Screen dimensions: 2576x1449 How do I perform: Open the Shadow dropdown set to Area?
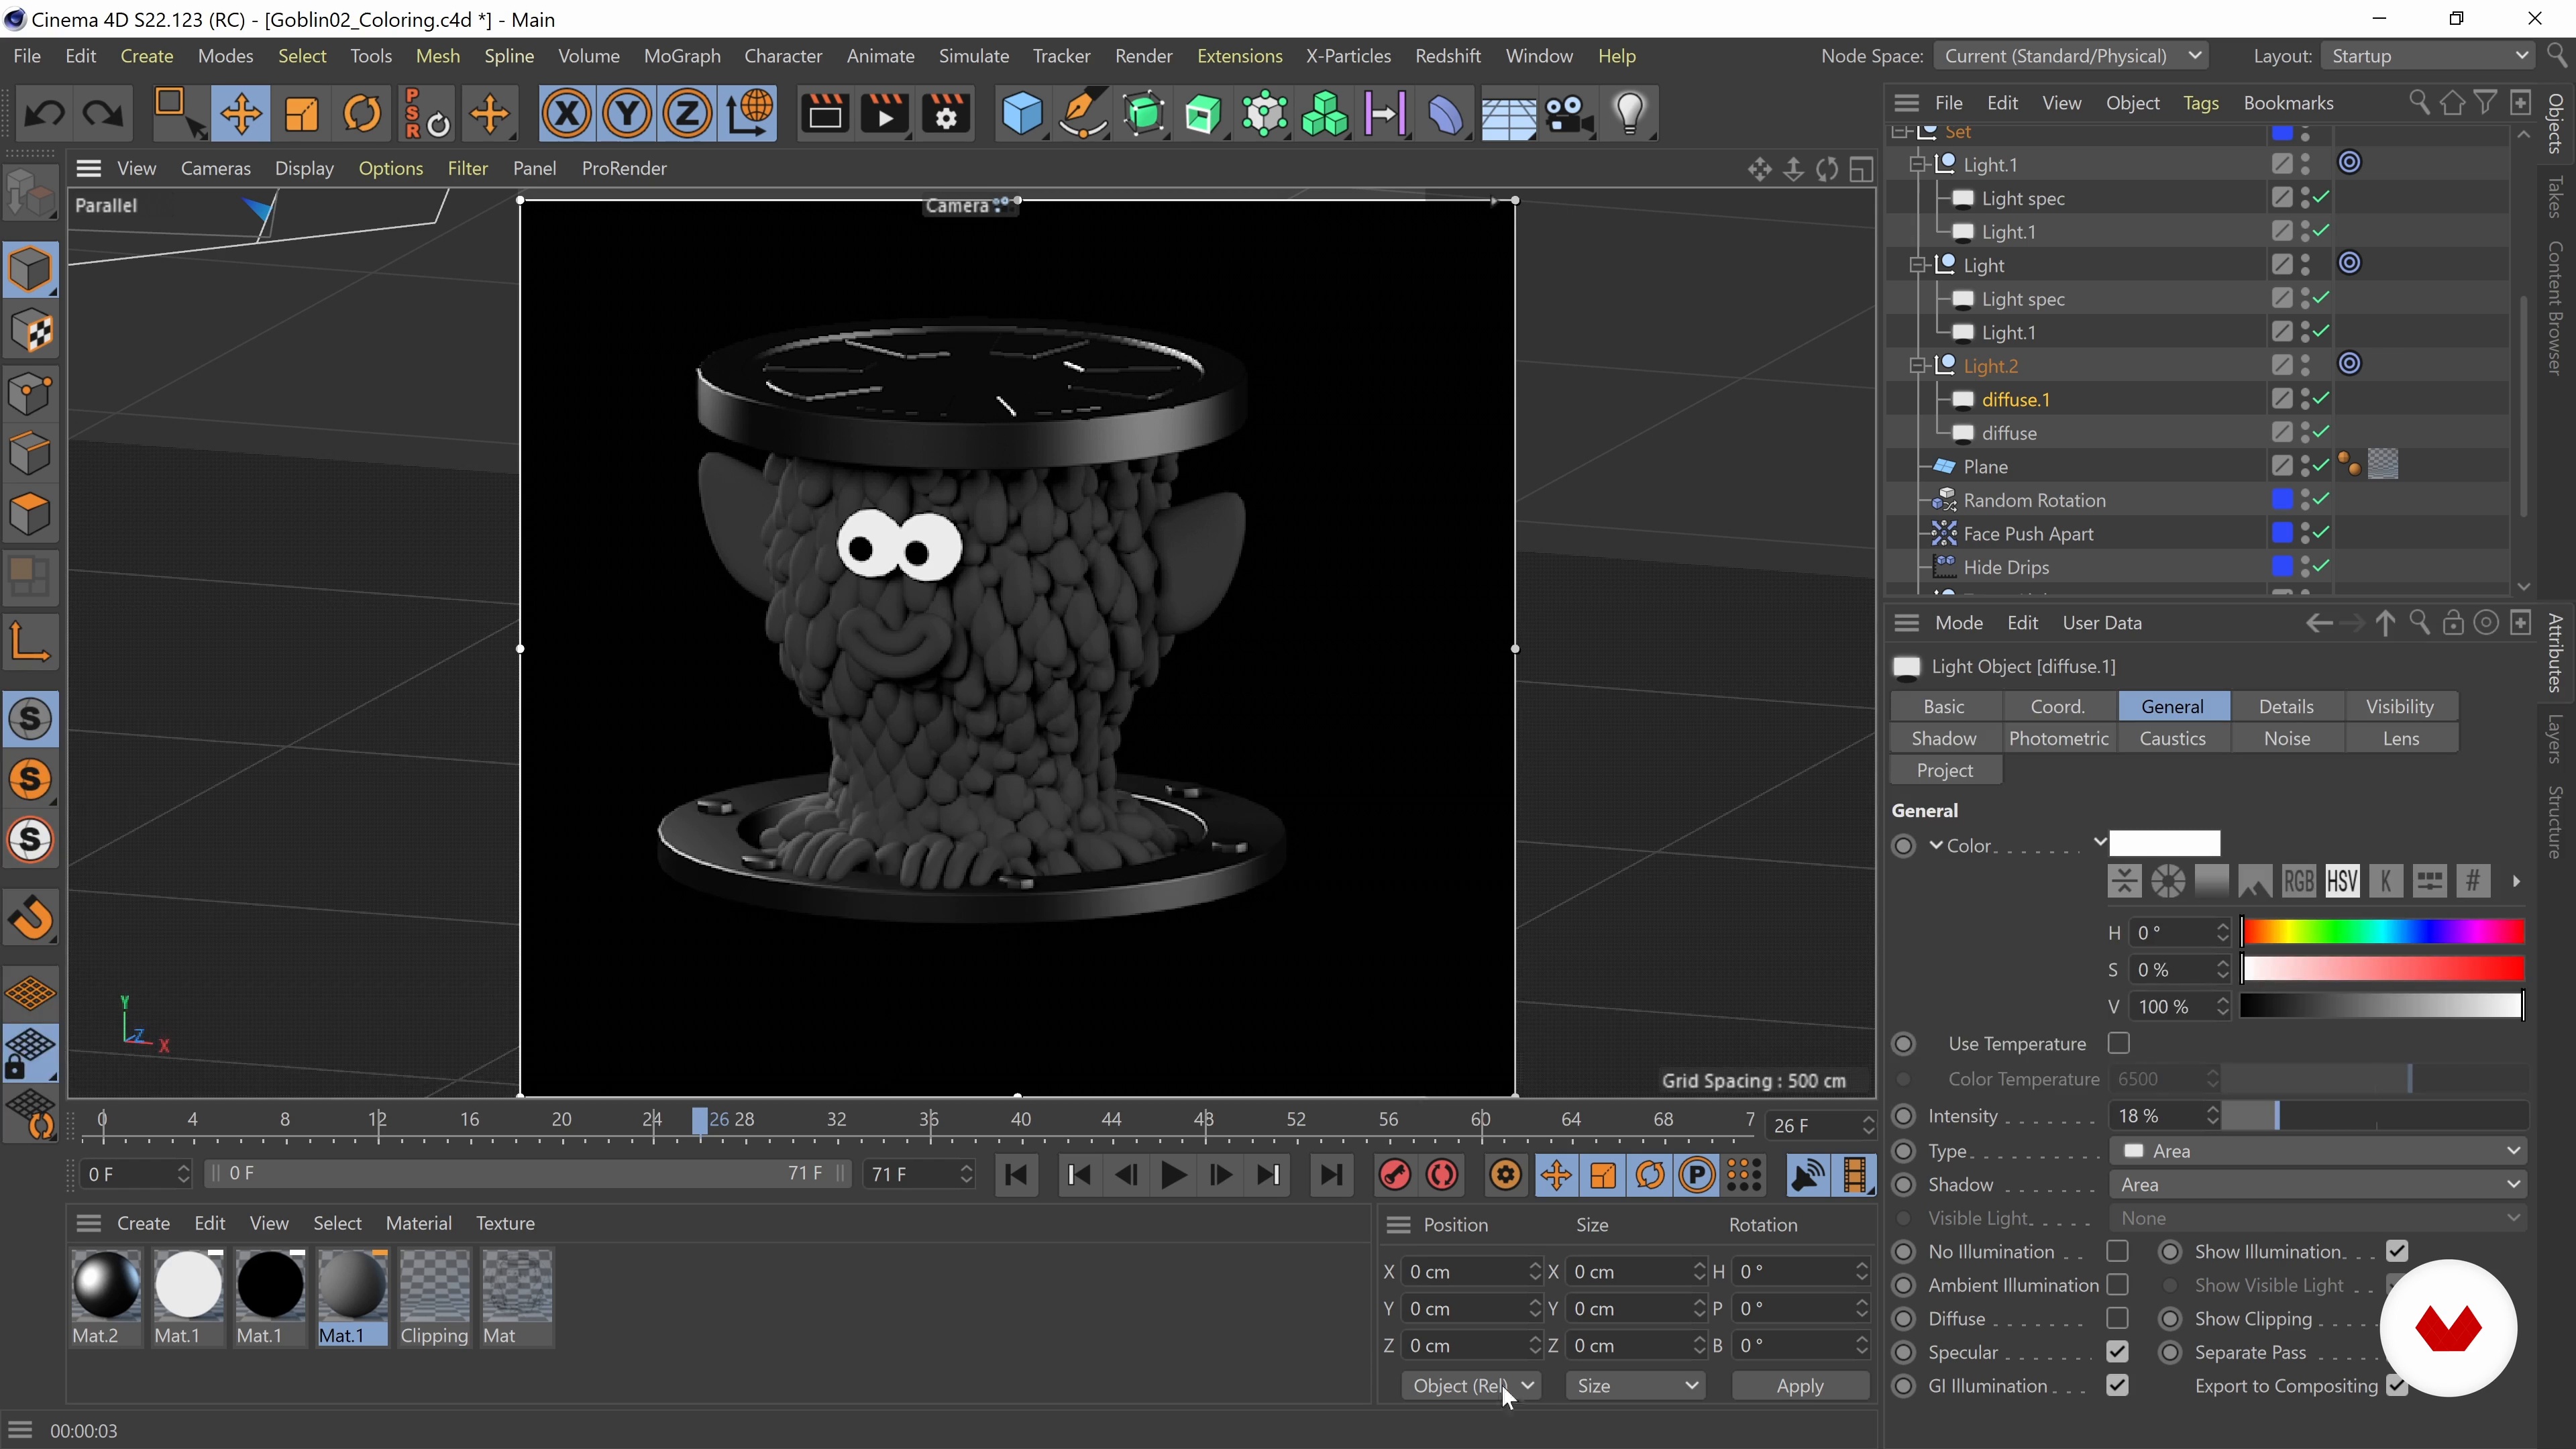click(2318, 1185)
